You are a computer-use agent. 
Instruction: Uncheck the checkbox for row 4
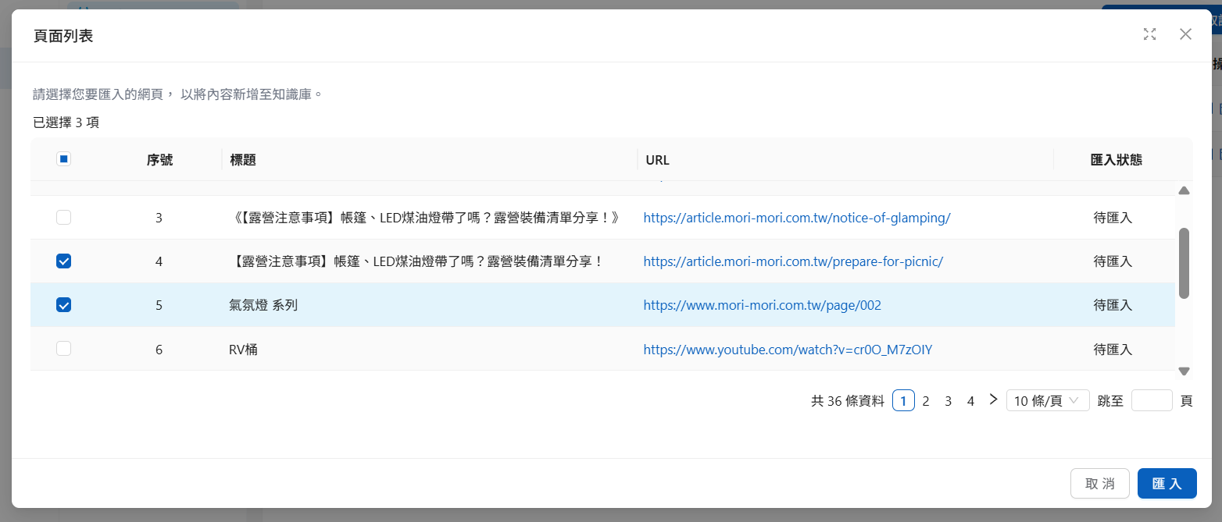point(64,261)
